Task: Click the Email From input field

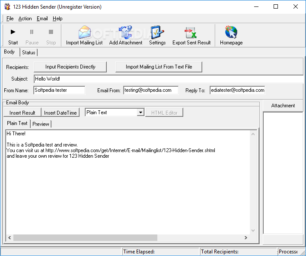Action: pos(151,90)
